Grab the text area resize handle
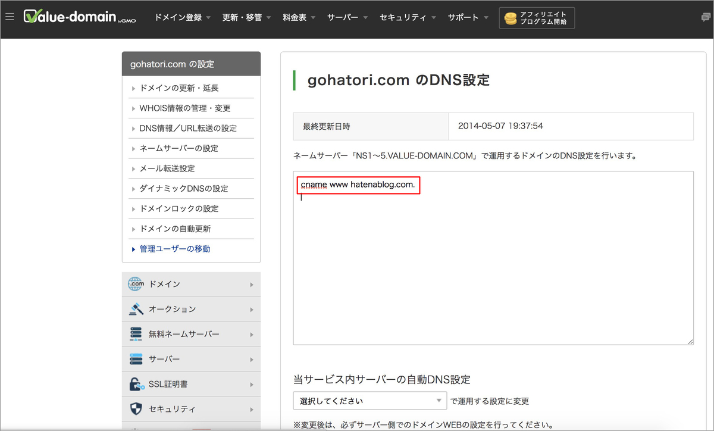 (690, 341)
